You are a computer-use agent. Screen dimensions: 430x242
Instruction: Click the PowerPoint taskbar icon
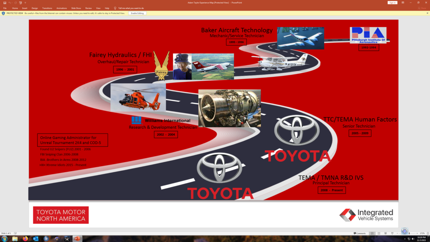[x=77, y=239]
